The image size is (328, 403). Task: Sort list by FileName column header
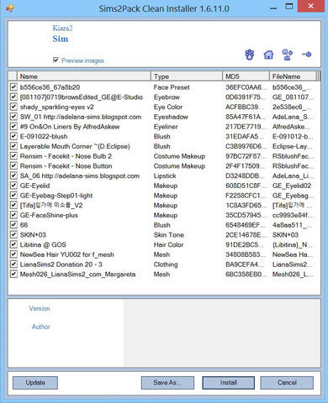(294, 76)
